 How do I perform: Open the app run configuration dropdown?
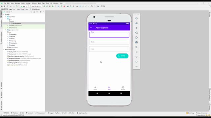(24, 6)
